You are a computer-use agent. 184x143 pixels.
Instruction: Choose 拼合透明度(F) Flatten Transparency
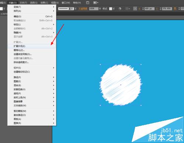[x=32, y=62]
